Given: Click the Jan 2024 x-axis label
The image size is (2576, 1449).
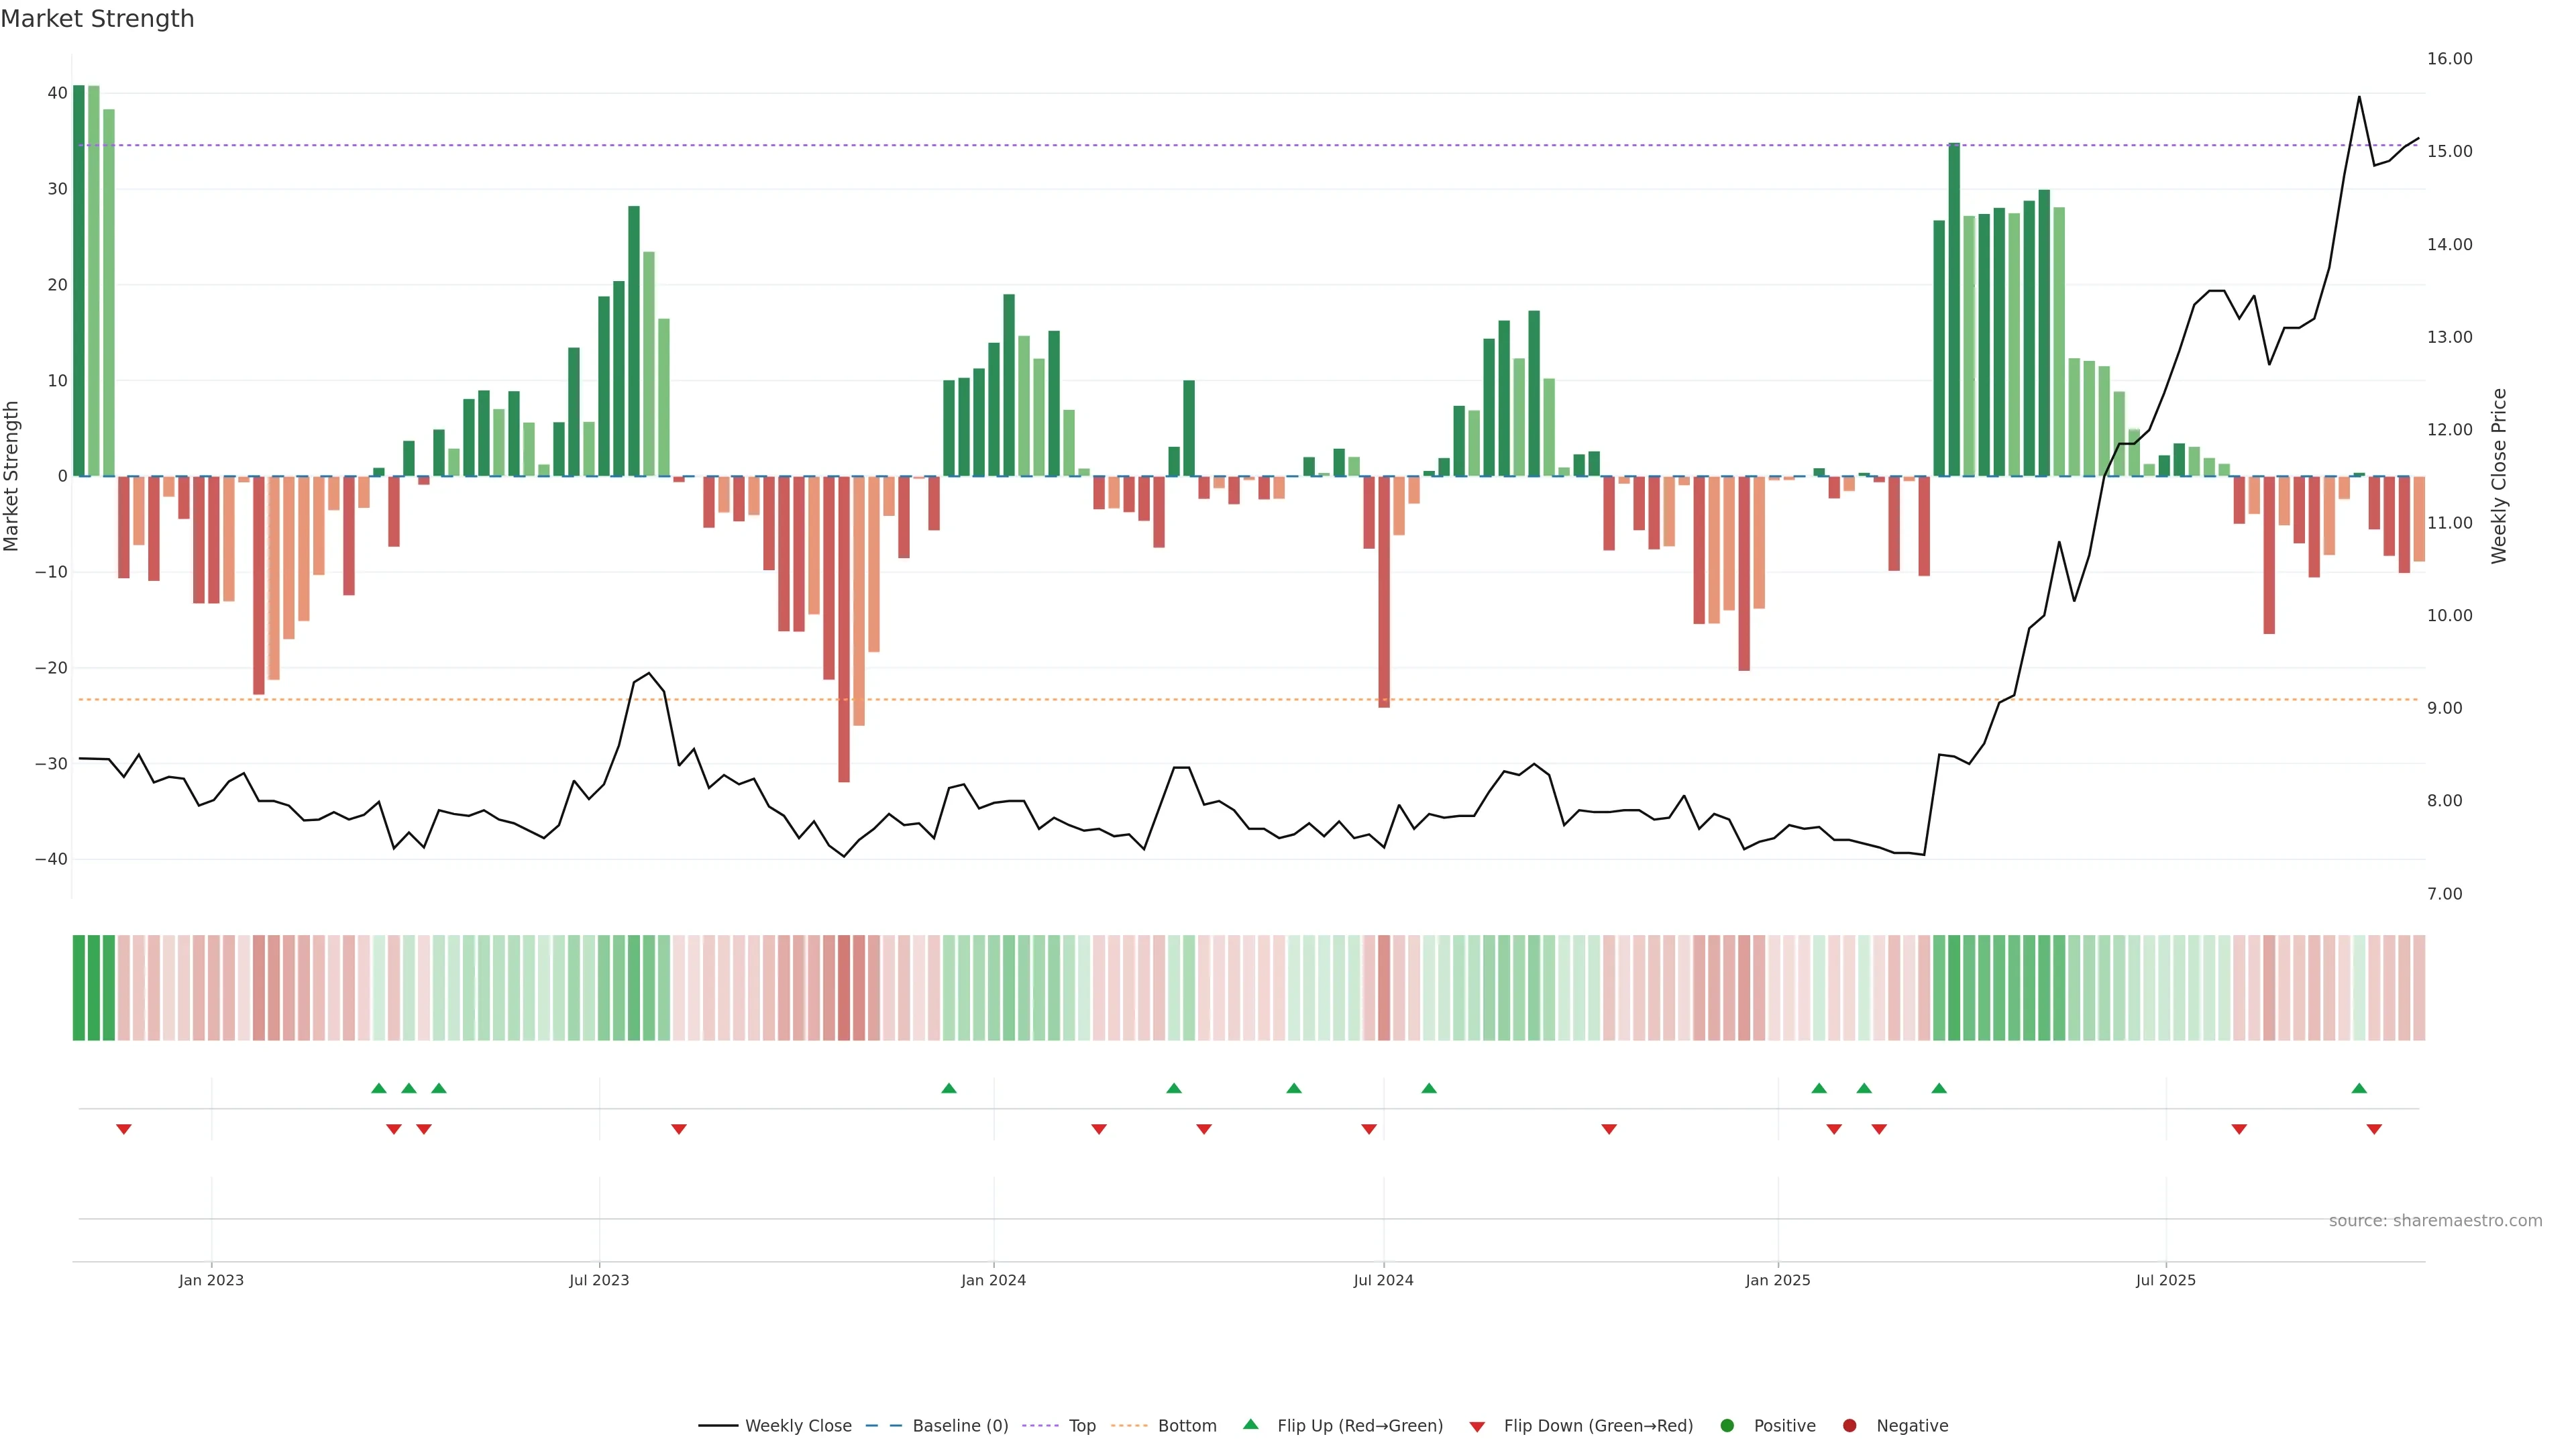Looking at the screenshot, I should click(x=993, y=1280).
